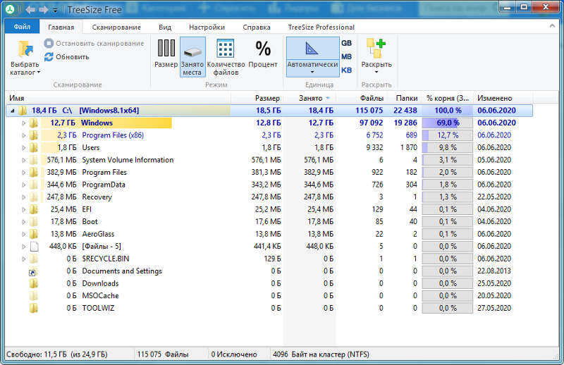This screenshot has height=365, width=564.
Task: Click the Users folder icon
Action: point(33,148)
